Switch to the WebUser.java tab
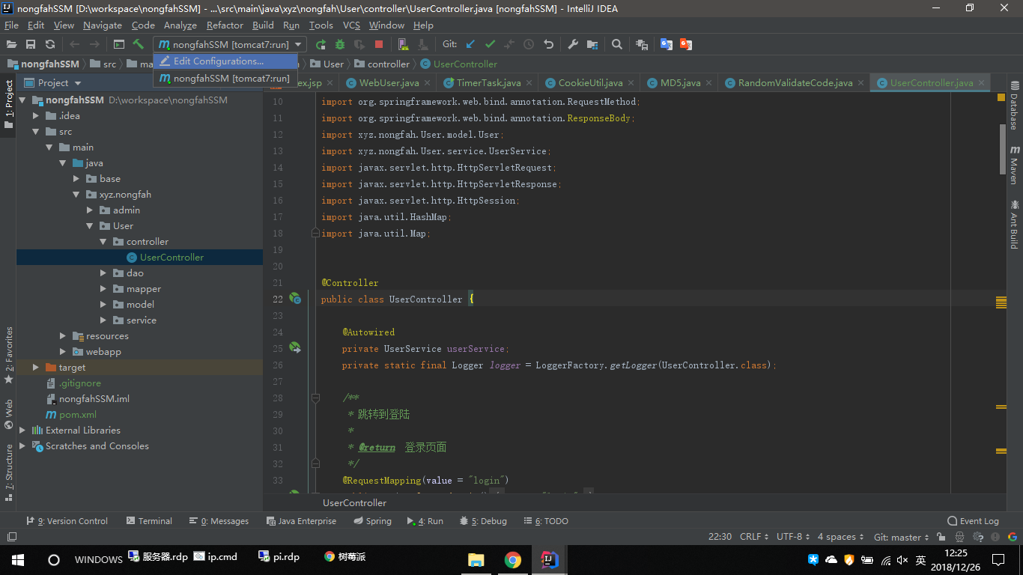The height and width of the screenshot is (575, 1023). [x=389, y=82]
